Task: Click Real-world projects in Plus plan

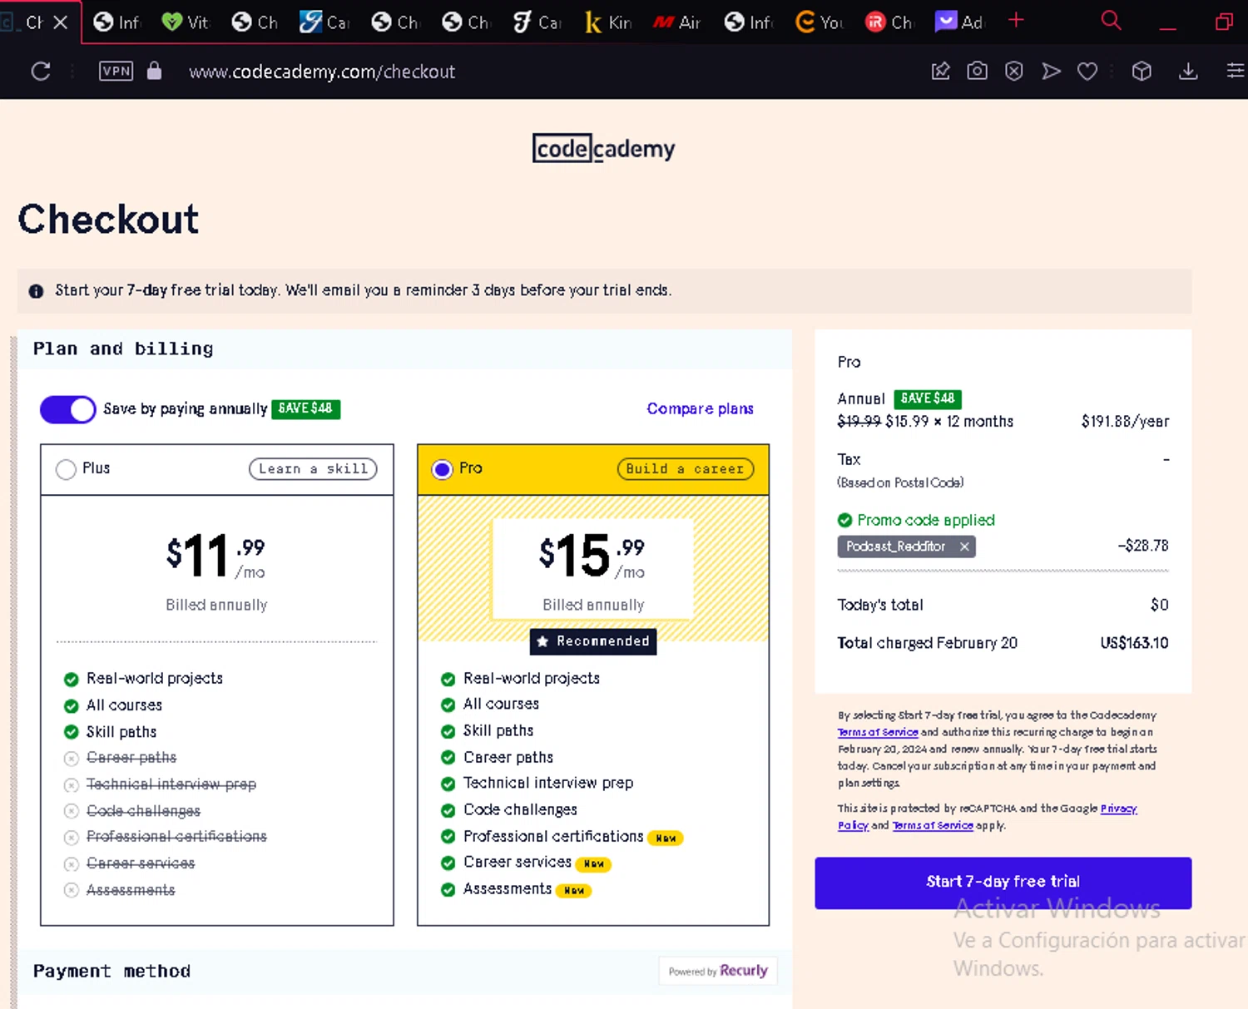Action: click(x=155, y=678)
